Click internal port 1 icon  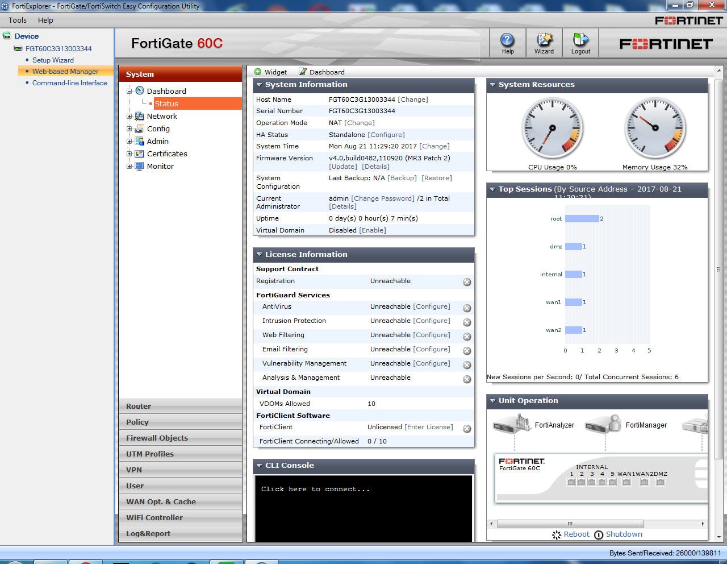coord(571,482)
